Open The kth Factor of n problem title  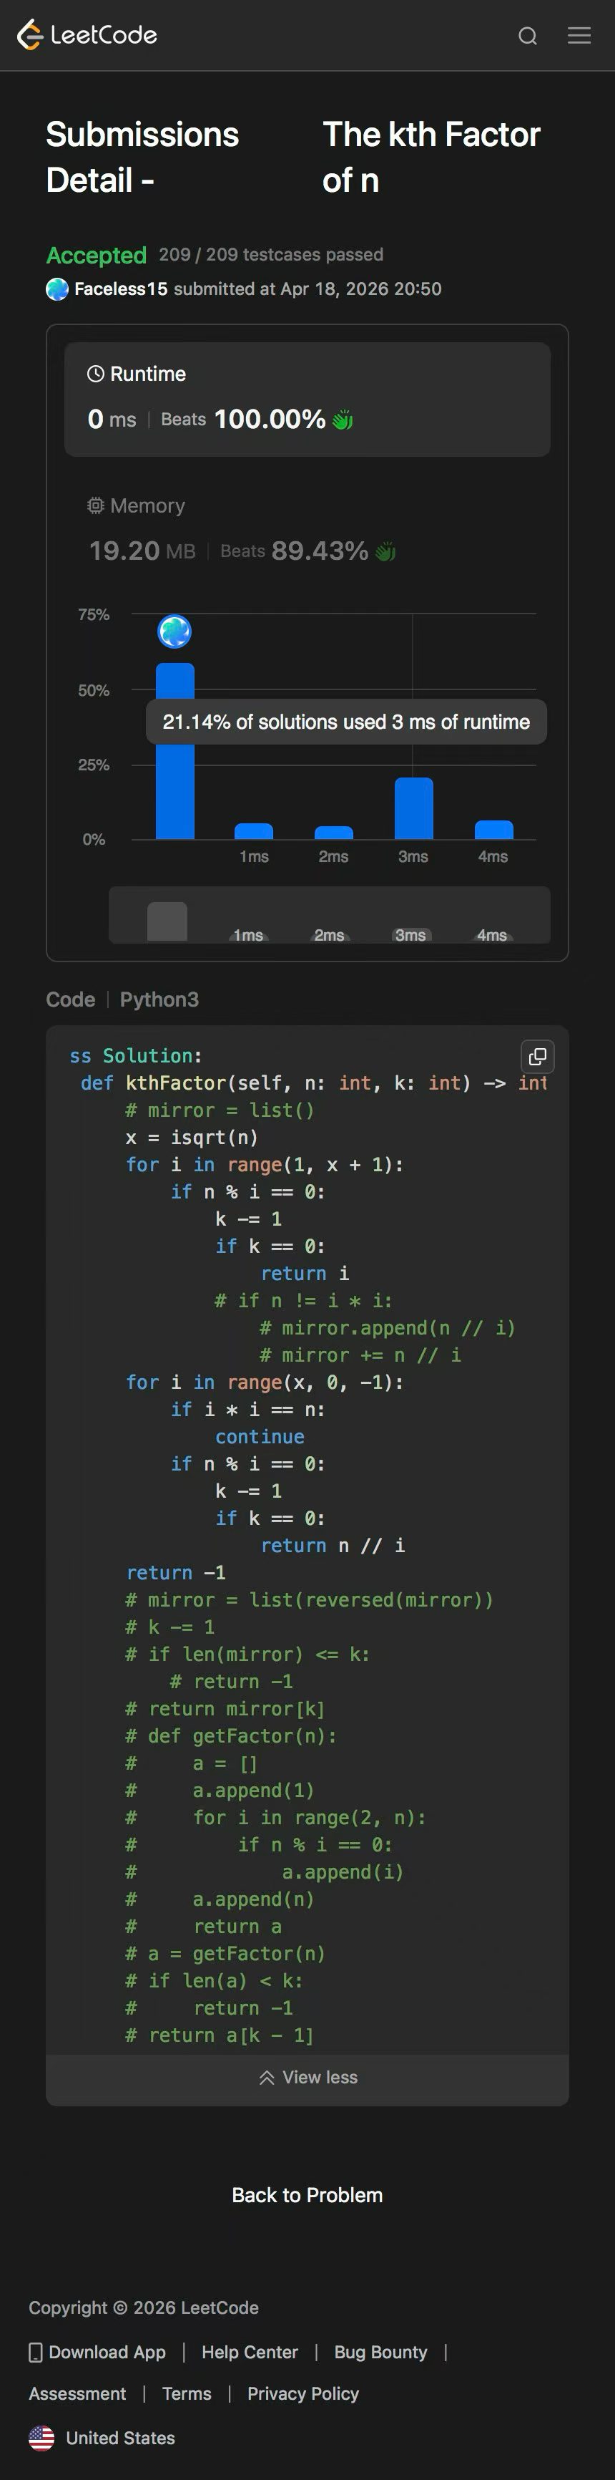pos(431,157)
